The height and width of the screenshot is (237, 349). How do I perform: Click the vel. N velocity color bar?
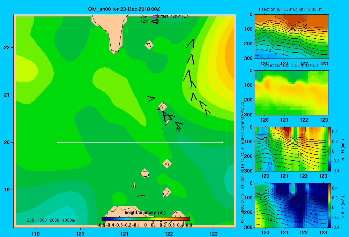(329, 149)
